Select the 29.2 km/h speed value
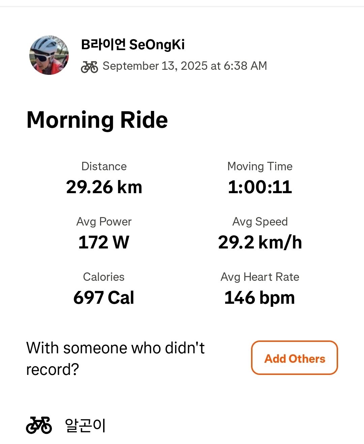Screen dimensions: 364x444 (x=260, y=242)
